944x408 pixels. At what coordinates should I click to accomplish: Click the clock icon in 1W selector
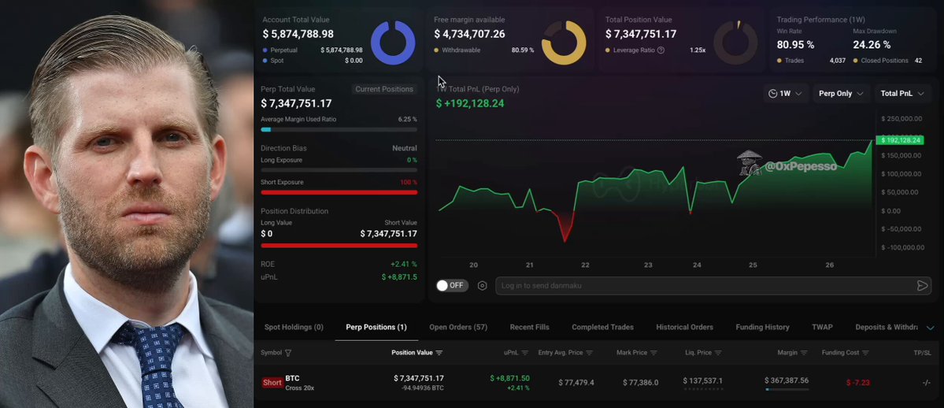(x=773, y=94)
